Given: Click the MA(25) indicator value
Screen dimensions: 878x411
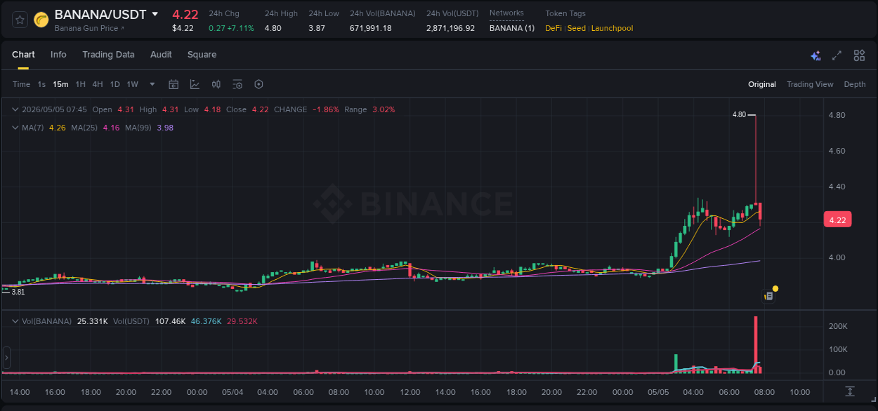Looking at the screenshot, I should click(x=111, y=128).
